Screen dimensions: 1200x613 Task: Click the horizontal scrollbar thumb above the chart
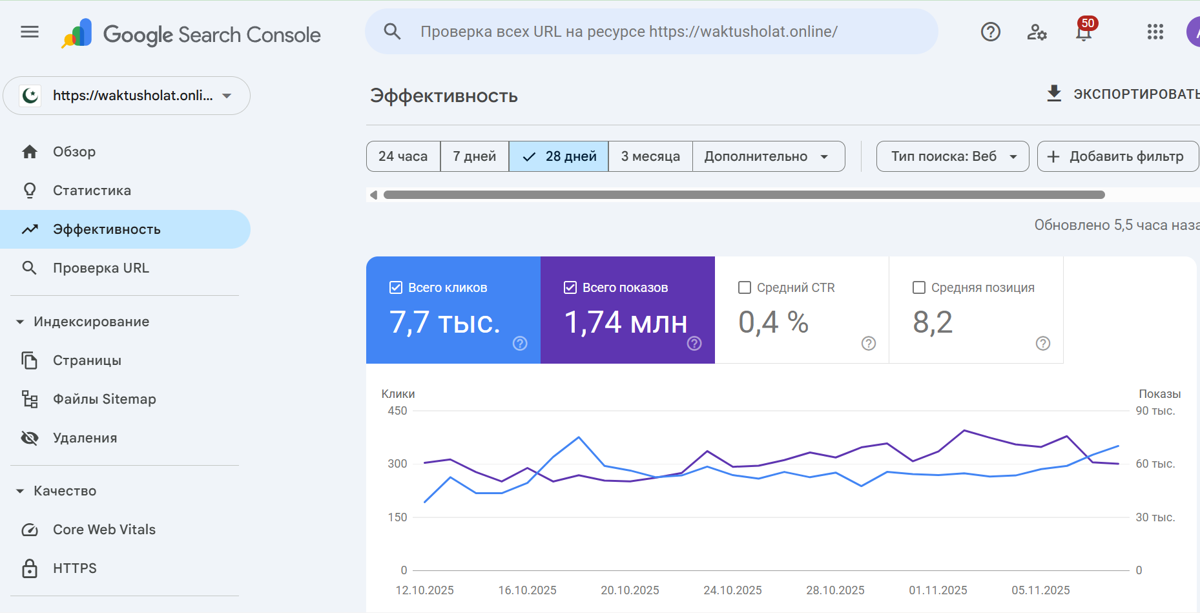click(744, 194)
